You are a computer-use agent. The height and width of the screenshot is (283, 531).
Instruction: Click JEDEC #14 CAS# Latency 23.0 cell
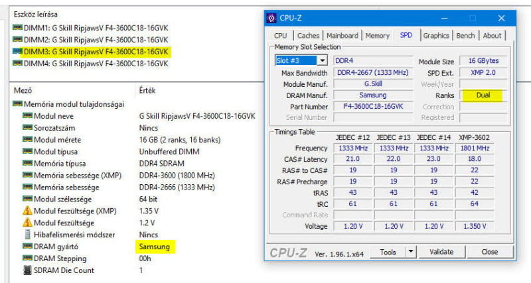(x=434, y=159)
